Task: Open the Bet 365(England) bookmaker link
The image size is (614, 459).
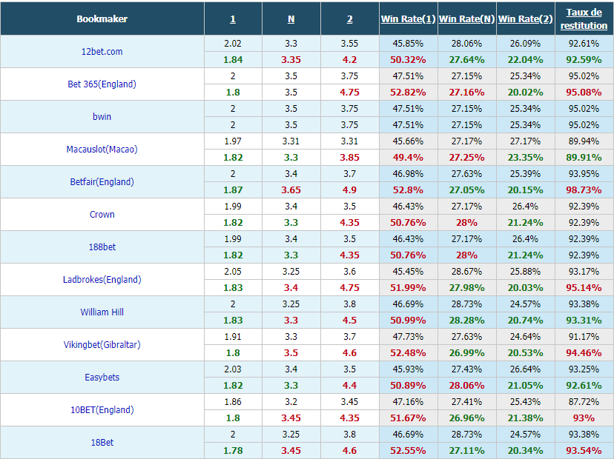Action: 102,84
